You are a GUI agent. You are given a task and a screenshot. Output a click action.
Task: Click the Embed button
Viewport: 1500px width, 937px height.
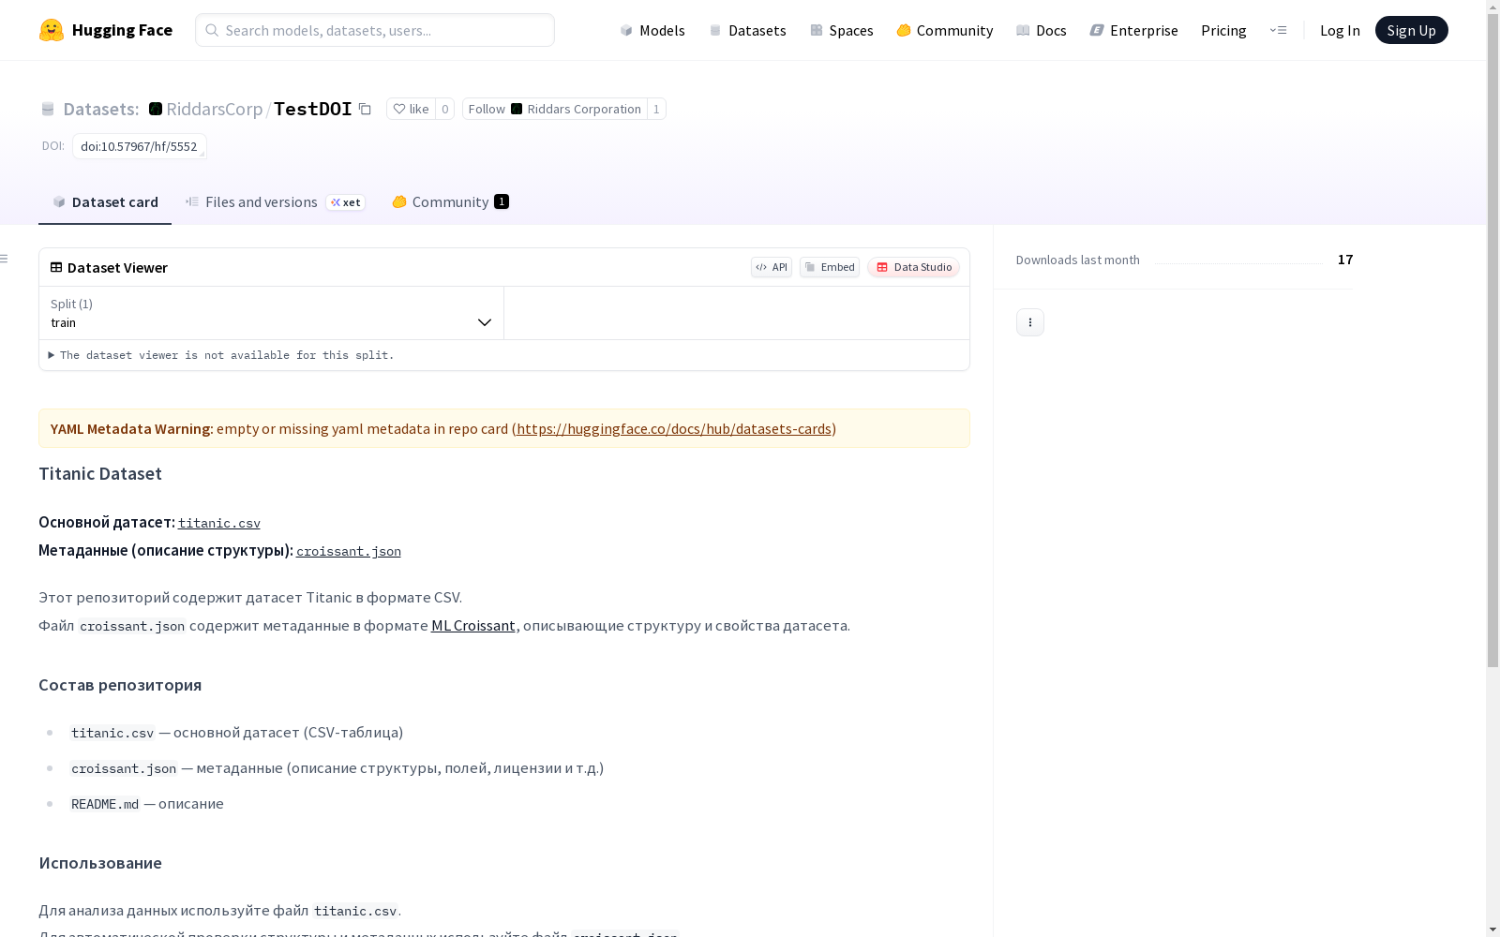pos(830,267)
